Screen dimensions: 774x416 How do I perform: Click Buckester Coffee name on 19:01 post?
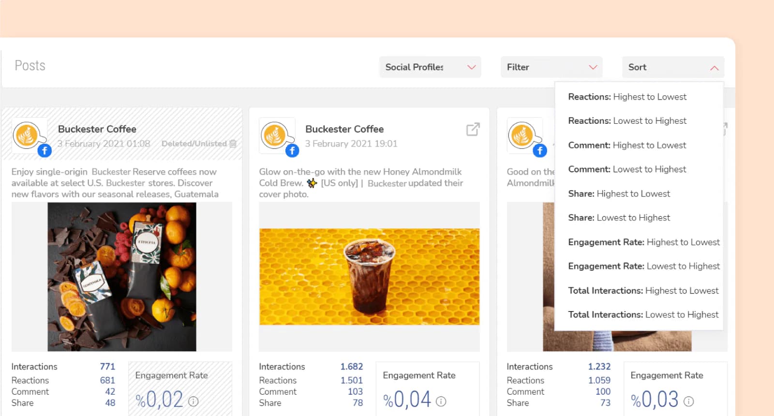coord(344,129)
